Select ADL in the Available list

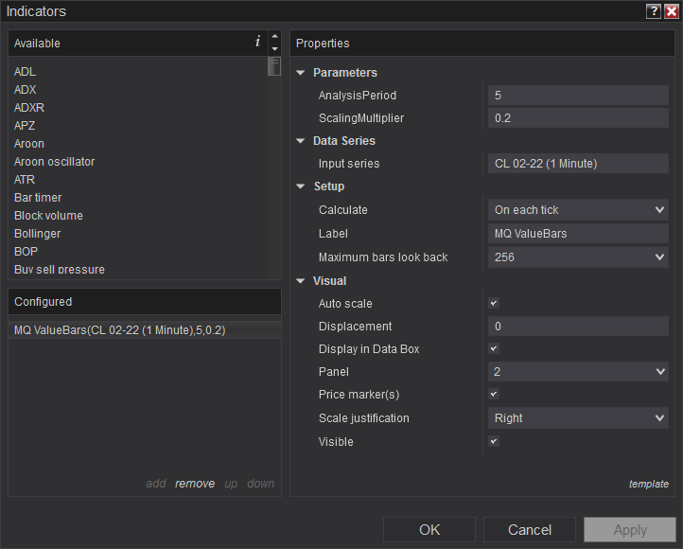(x=25, y=71)
